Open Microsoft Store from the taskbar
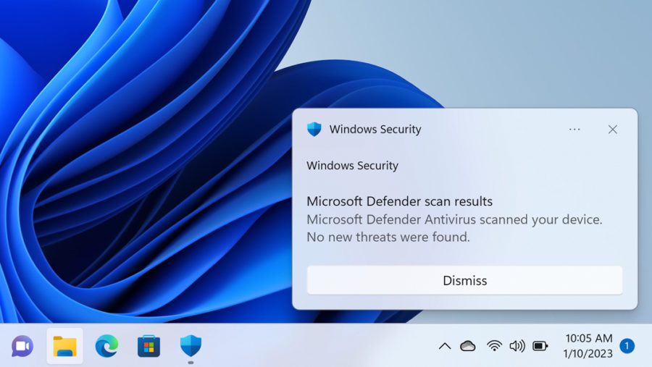 pos(149,346)
